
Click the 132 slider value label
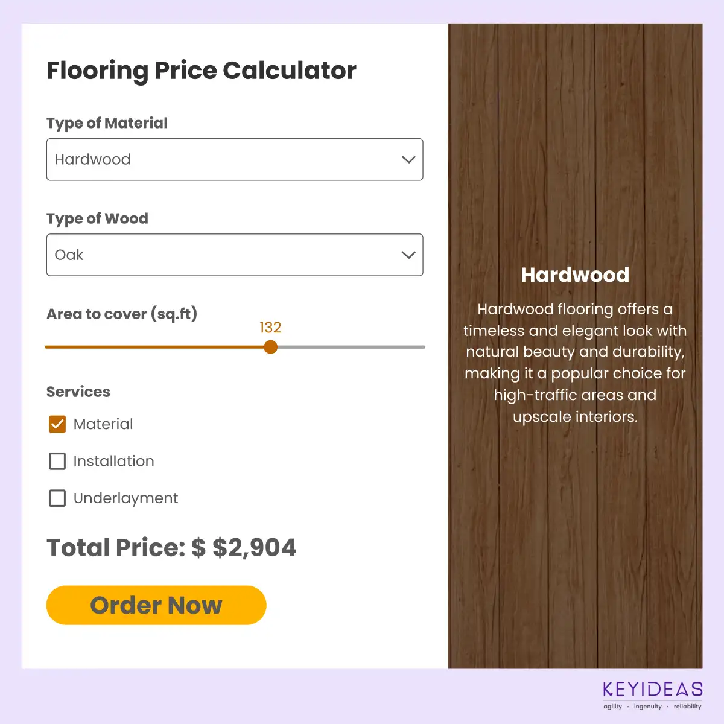coord(270,328)
